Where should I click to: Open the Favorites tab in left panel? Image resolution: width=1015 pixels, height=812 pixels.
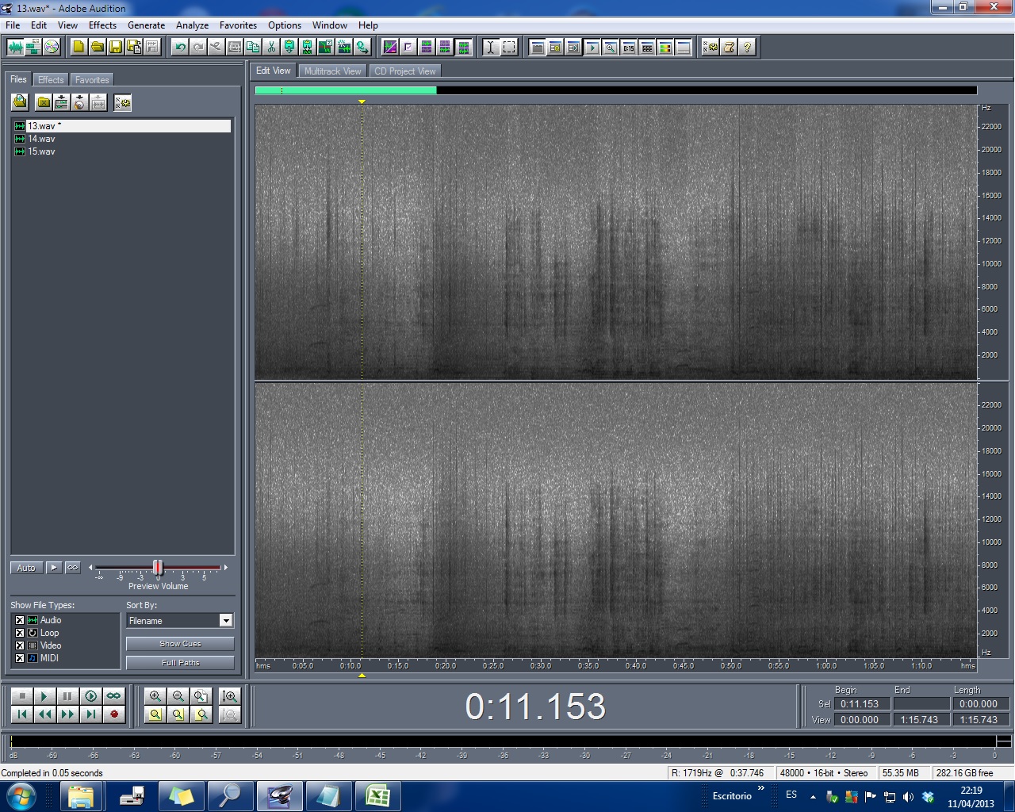tap(92, 80)
